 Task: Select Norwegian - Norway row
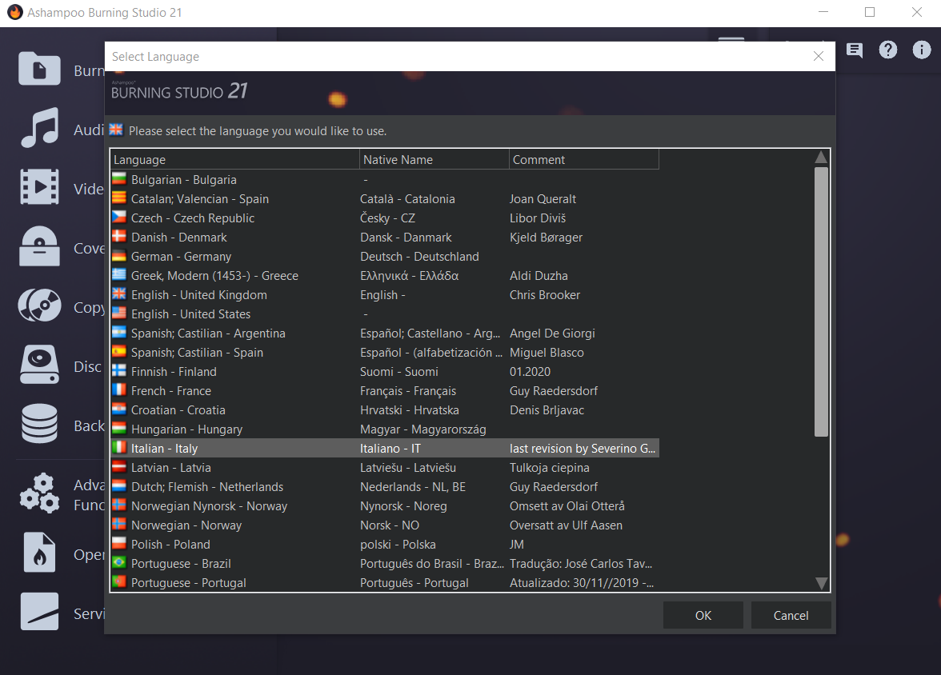click(385, 525)
